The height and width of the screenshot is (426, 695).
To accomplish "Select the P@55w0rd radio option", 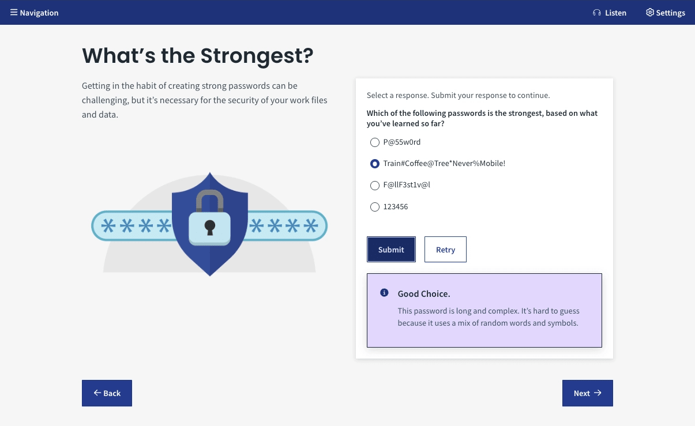I will click(x=375, y=142).
